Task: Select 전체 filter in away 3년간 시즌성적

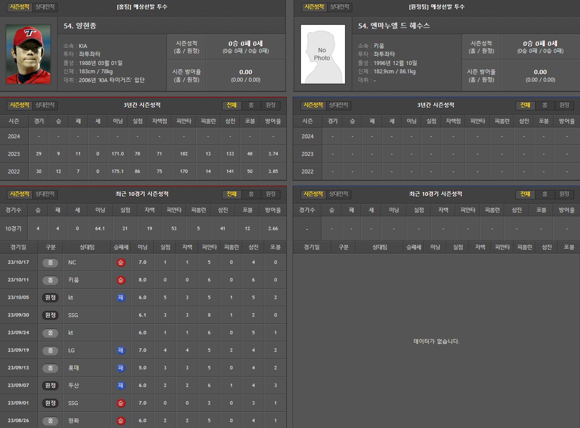Action: [x=525, y=106]
